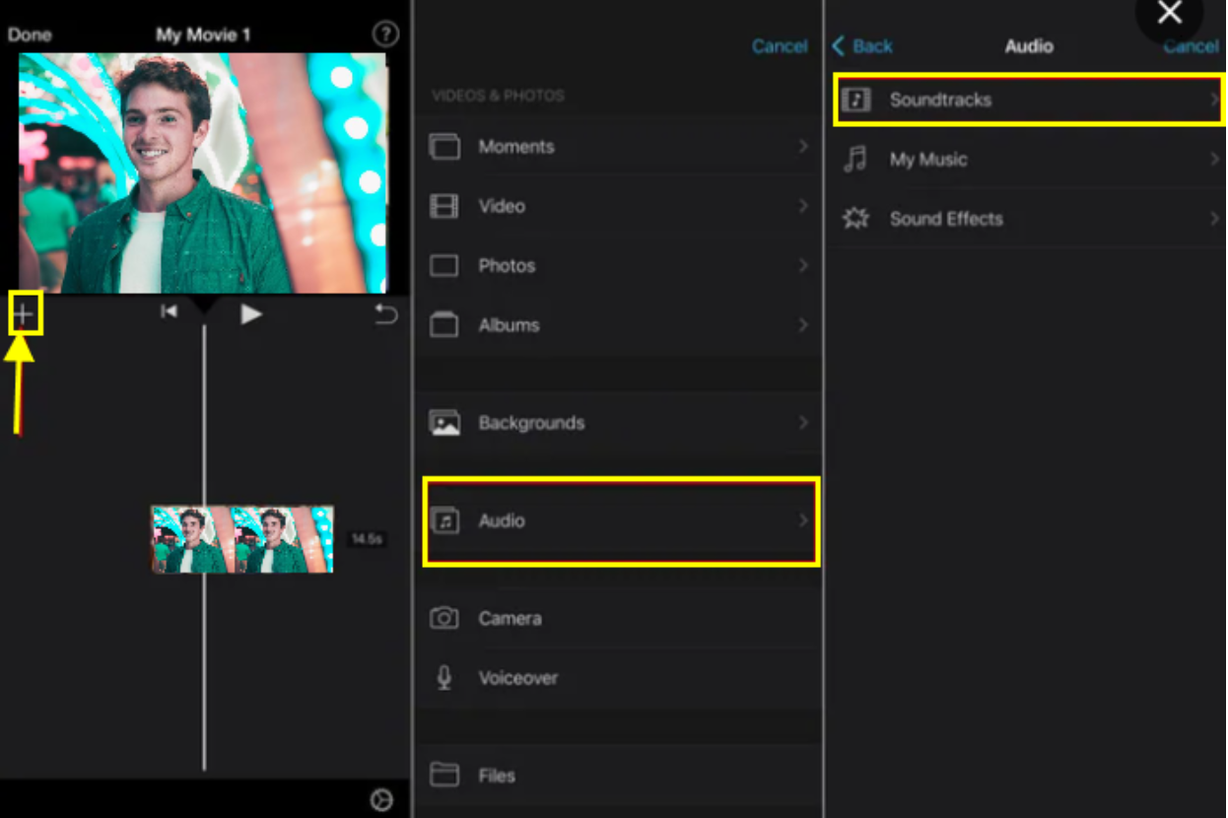
Task: Tap the Voiceover microphone icon
Action: [444, 678]
